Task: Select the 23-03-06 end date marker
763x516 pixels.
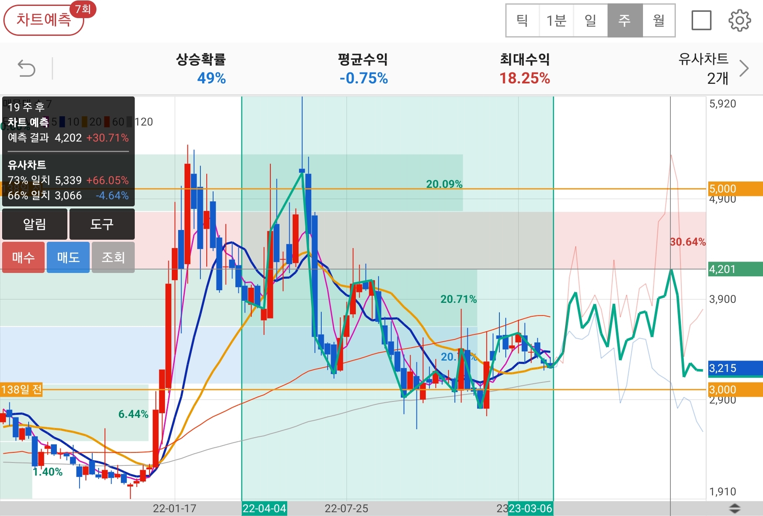Action: pyautogui.click(x=531, y=508)
